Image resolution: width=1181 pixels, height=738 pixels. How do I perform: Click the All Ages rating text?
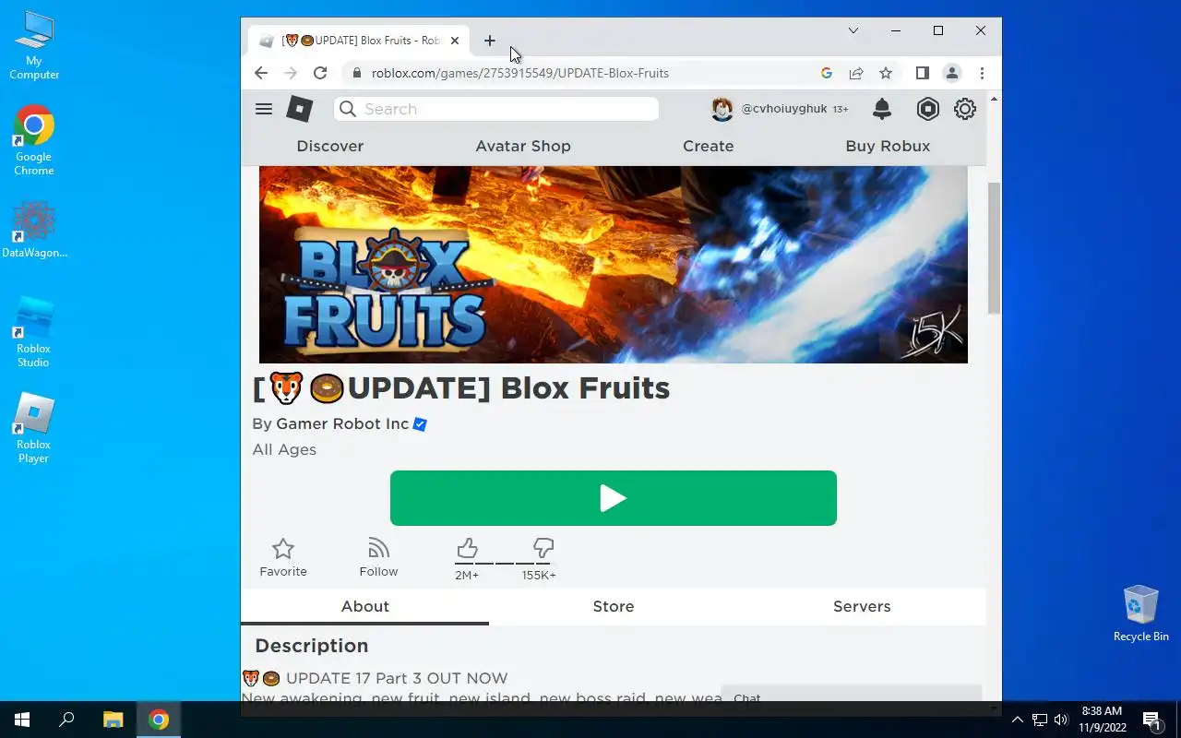point(284,450)
